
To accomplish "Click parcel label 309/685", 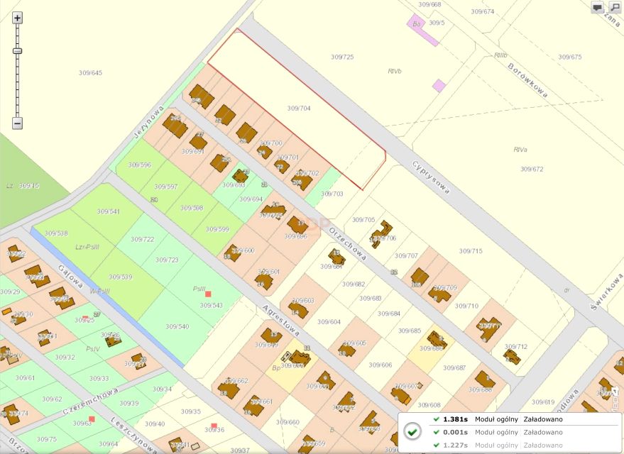I will coord(410,331).
